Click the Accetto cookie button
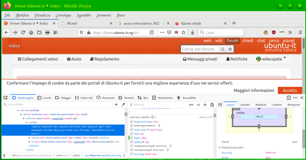 290,90
